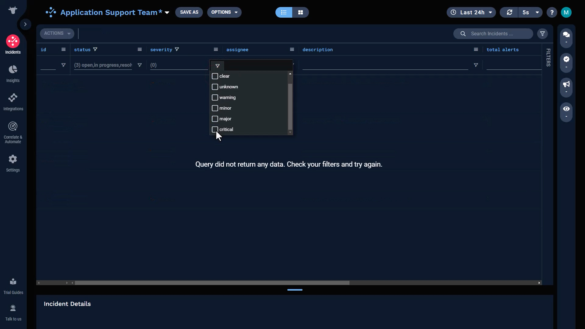Focus the Search Incidents field
The height and width of the screenshot is (329, 585).
point(493,34)
